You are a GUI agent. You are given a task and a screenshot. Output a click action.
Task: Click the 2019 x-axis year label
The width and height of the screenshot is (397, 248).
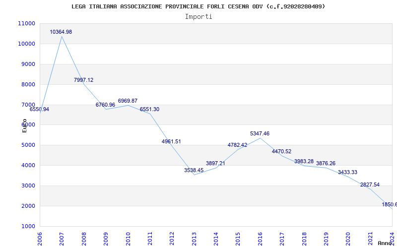pos(326,239)
